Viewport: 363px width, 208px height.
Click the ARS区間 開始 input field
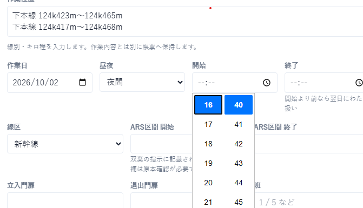161,144
